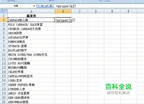This screenshot has height=104, width=144.
Task: Select all cells with corner button
Action: [4, 11]
